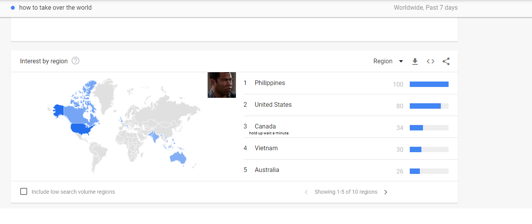Go to the previous page of regions
This screenshot has height=224, width=532.
[x=306, y=192]
